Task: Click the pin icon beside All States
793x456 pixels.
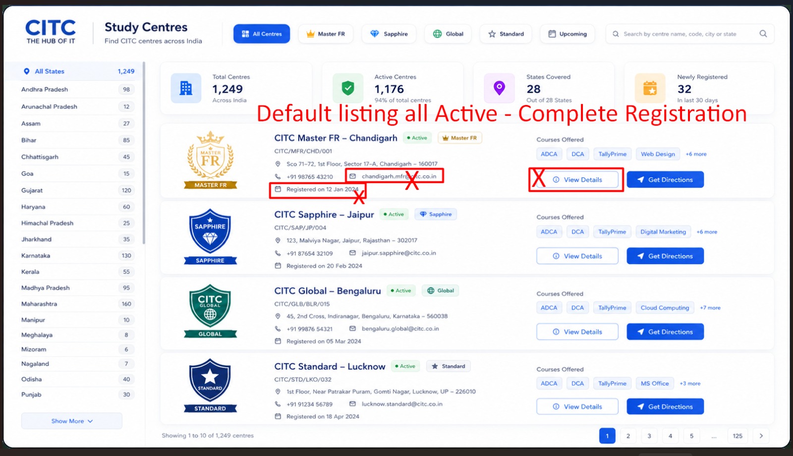Action: coord(27,71)
